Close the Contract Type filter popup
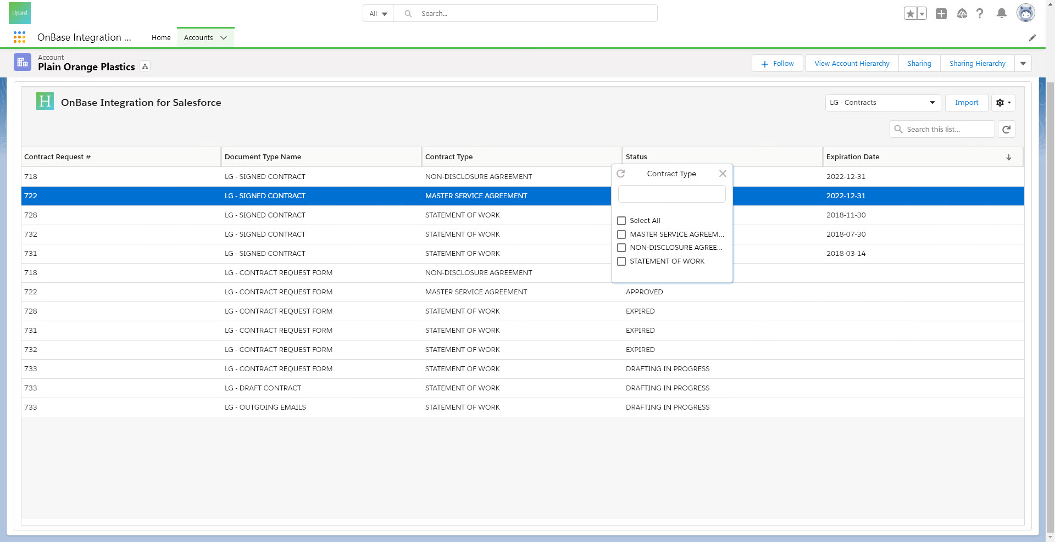 (x=723, y=174)
